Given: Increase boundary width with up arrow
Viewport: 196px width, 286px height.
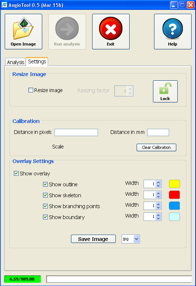Looking at the screenshot, I should (158, 215).
